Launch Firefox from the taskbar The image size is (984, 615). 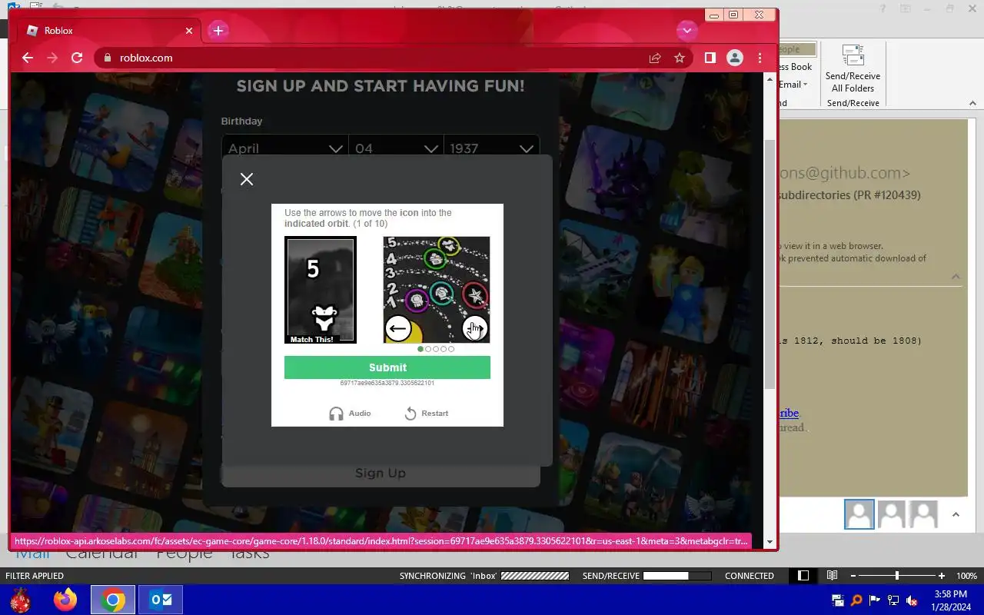(65, 600)
